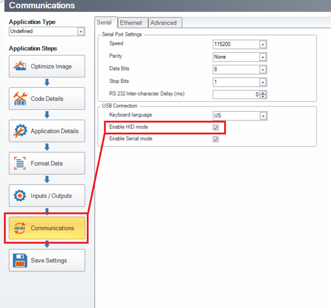
Task: Click the Application Details gear icon
Action: click(20, 131)
